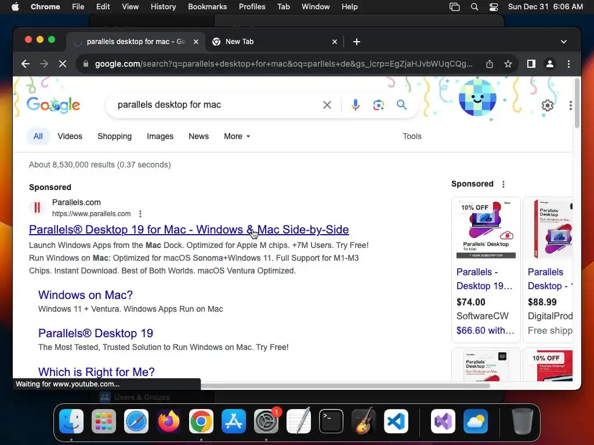Open the macOS Control Center icon
This screenshot has height=445, width=594.
494,7
